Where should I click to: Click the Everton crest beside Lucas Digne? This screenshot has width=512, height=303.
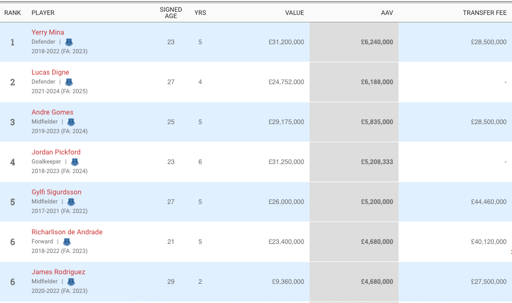pyautogui.click(x=69, y=82)
